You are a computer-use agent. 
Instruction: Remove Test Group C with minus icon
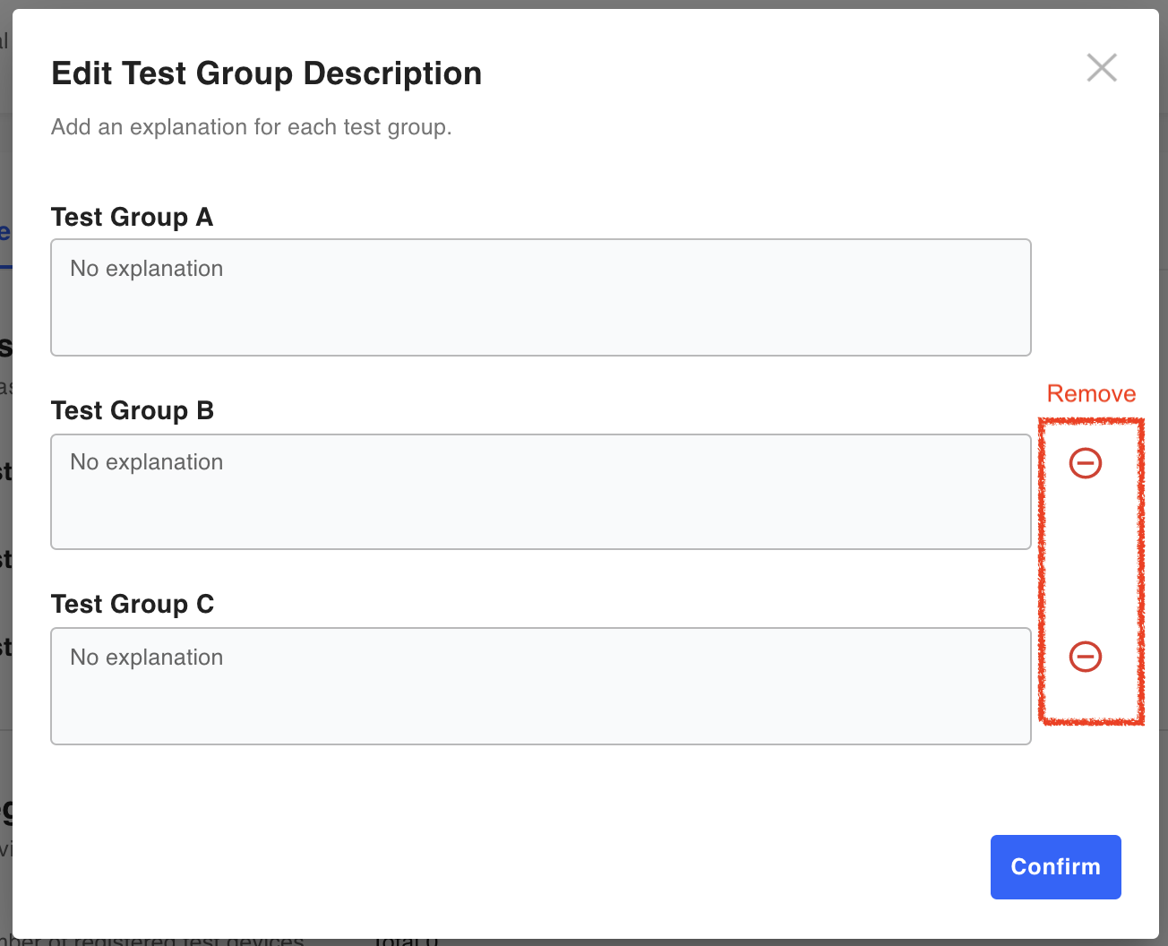[1085, 657]
